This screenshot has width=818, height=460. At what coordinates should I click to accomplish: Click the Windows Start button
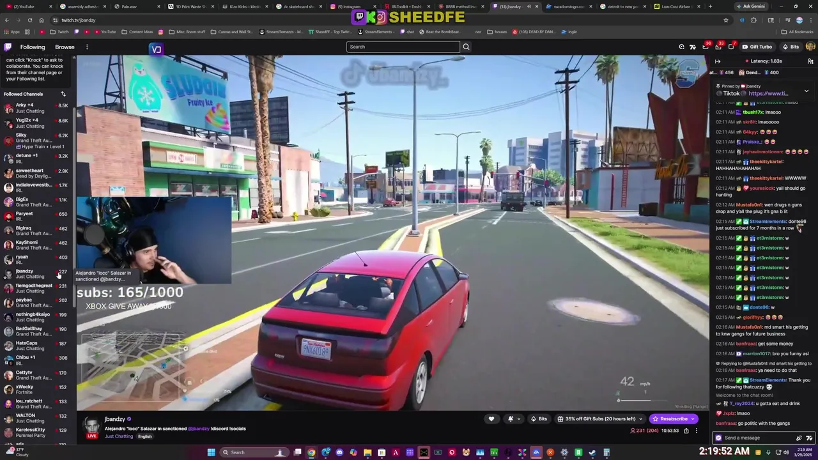coord(211,452)
